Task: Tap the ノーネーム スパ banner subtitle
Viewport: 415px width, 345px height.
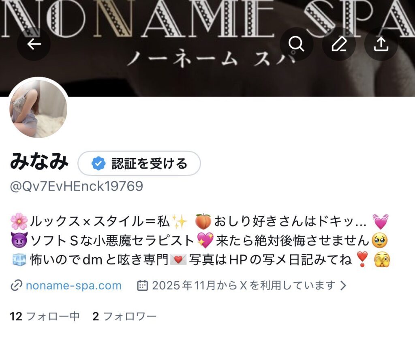Action: point(211,59)
